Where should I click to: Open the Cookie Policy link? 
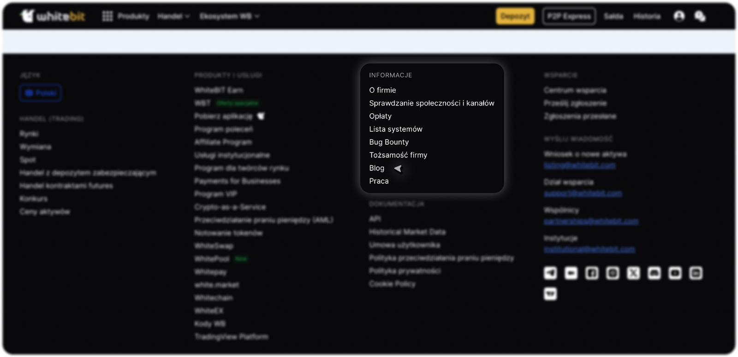point(392,284)
